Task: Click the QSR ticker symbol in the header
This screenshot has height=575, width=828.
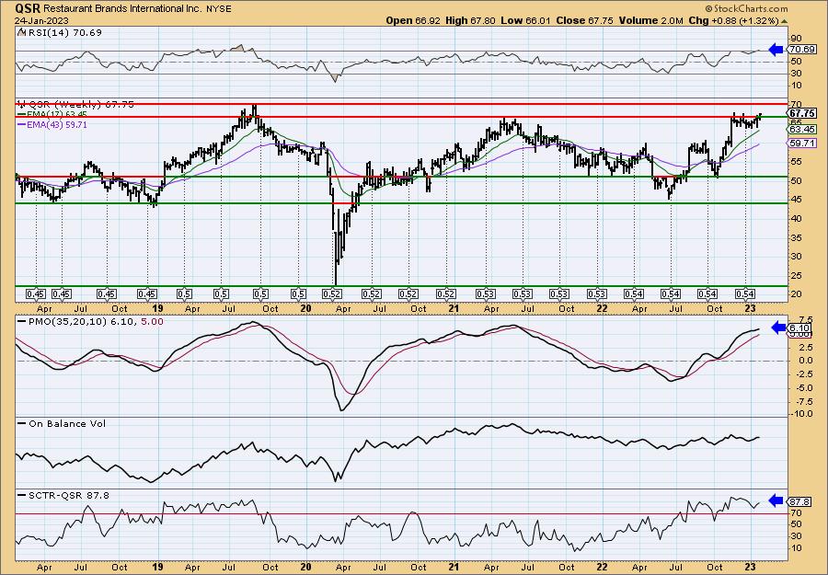Action: pos(28,8)
